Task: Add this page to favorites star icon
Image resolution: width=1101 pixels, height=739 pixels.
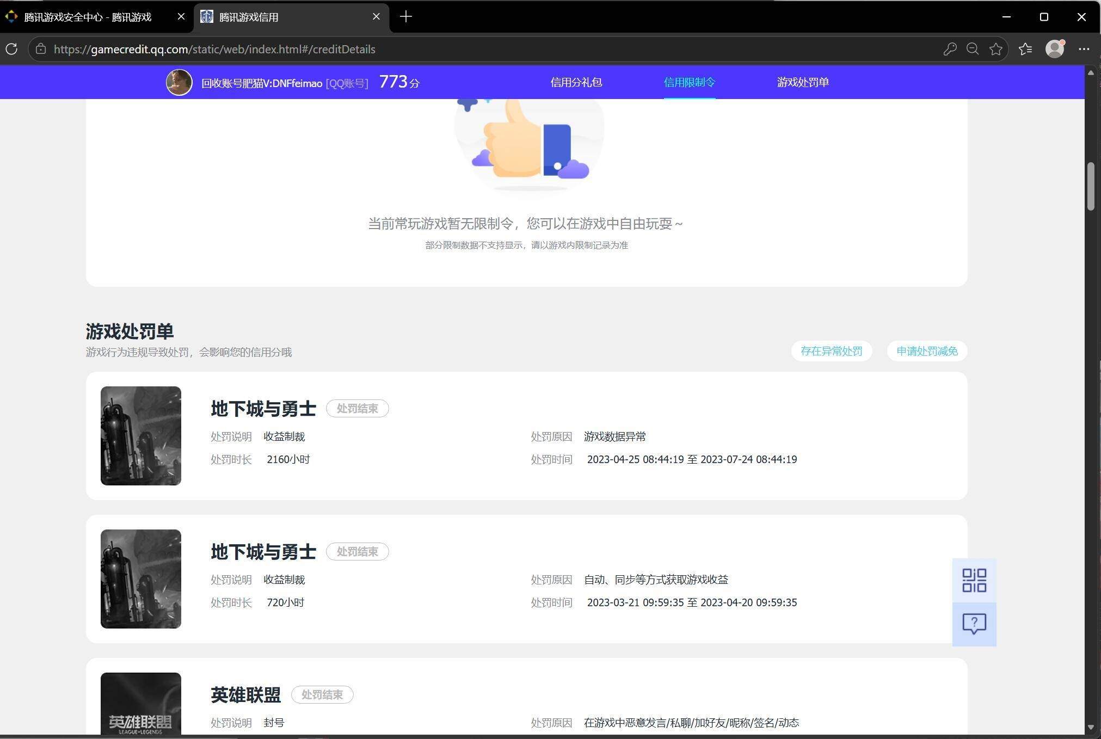Action: pos(996,49)
